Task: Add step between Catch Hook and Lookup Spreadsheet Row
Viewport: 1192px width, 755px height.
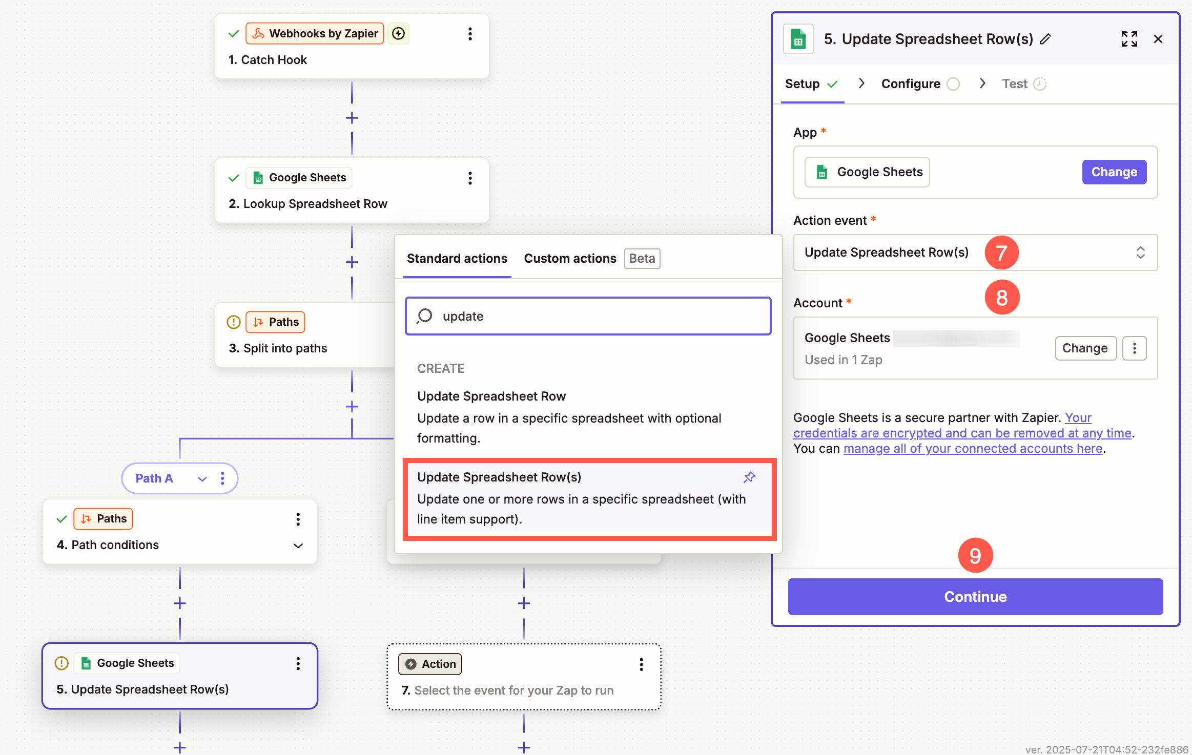Action: click(352, 118)
